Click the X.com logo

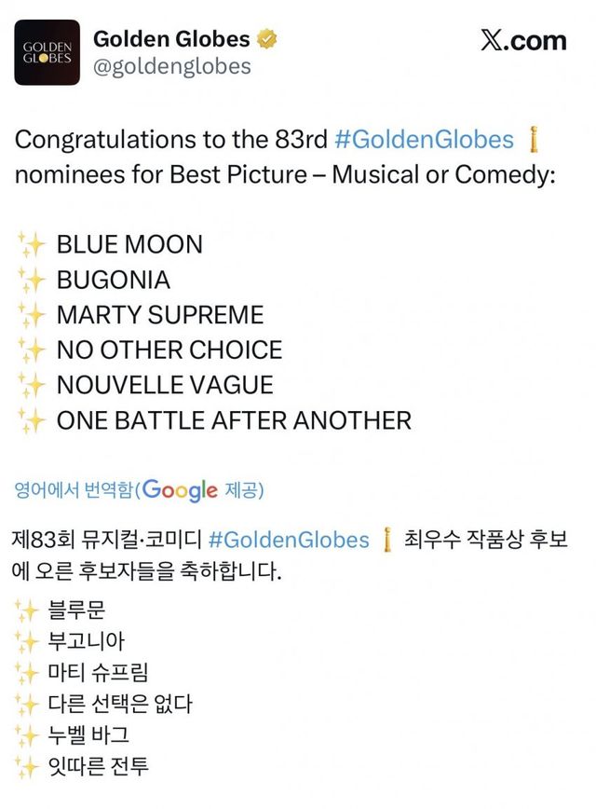(x=523, y=40)
